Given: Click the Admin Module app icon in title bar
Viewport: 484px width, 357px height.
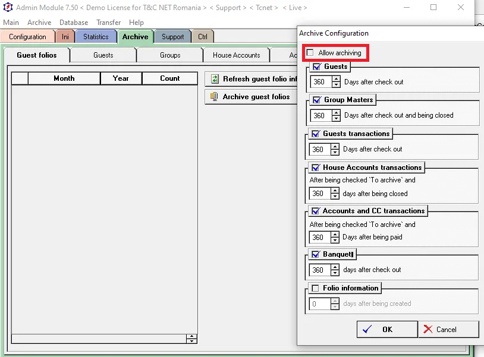Looking at the screenshot, I should point(8,7).
